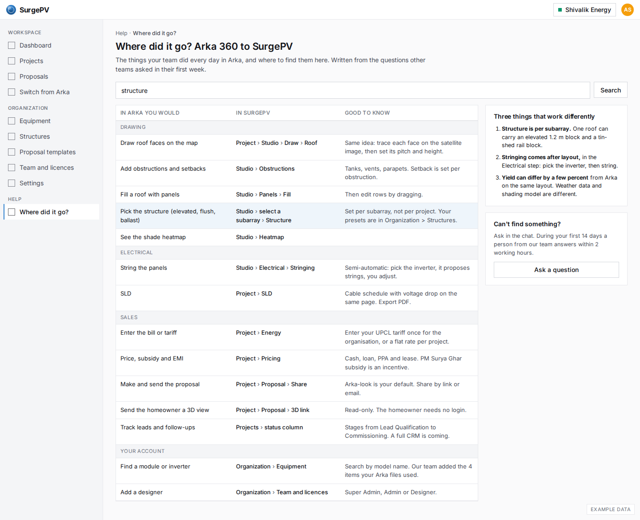Click 'Add obstructions and setbacks' row text
The width and height of the screenshot is (640, 520).
click(163, 169)
